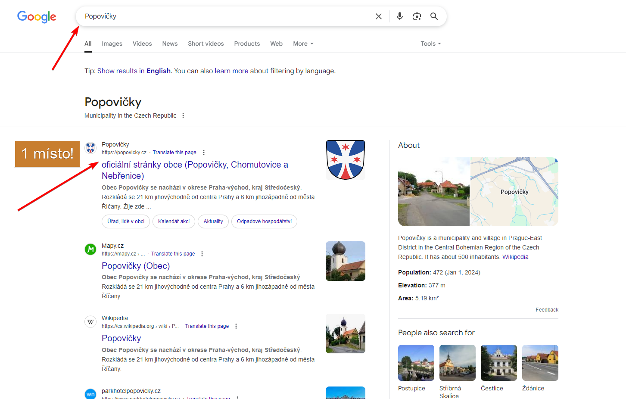
Task: Click the popovicky.cz site favicon
Action: [90, 148]
